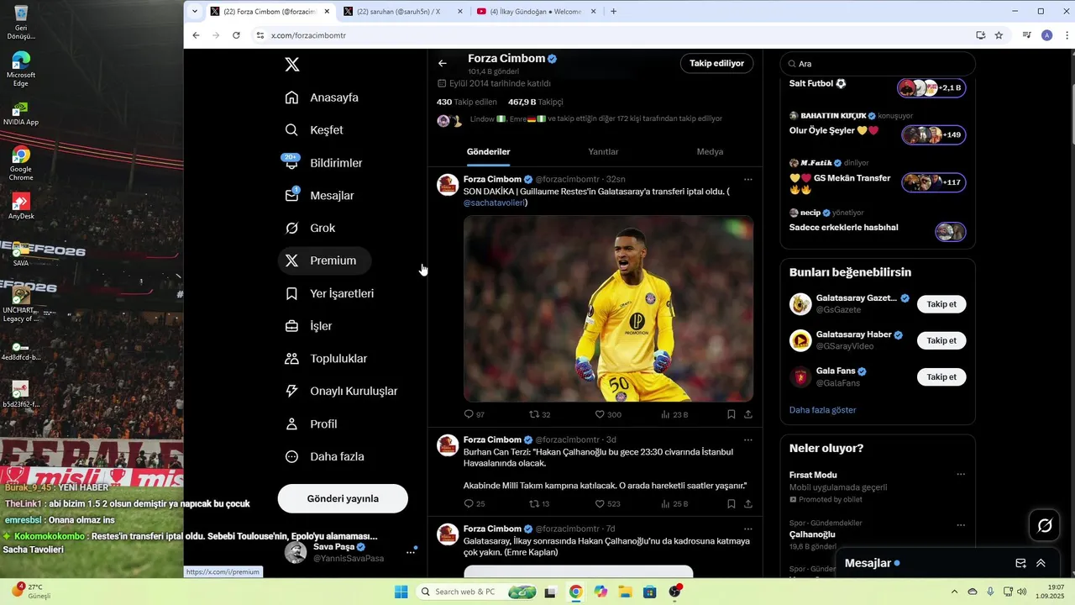Bookmark this page with star icon
Screen dimensions: 1075x605
999,35
